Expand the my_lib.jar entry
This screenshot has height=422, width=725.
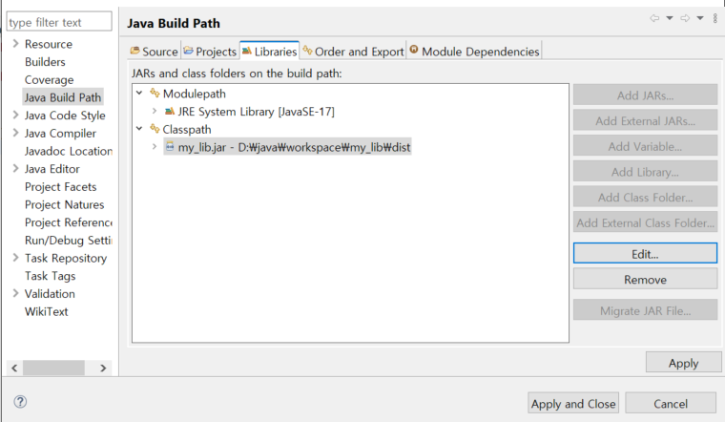click(155, 147)
